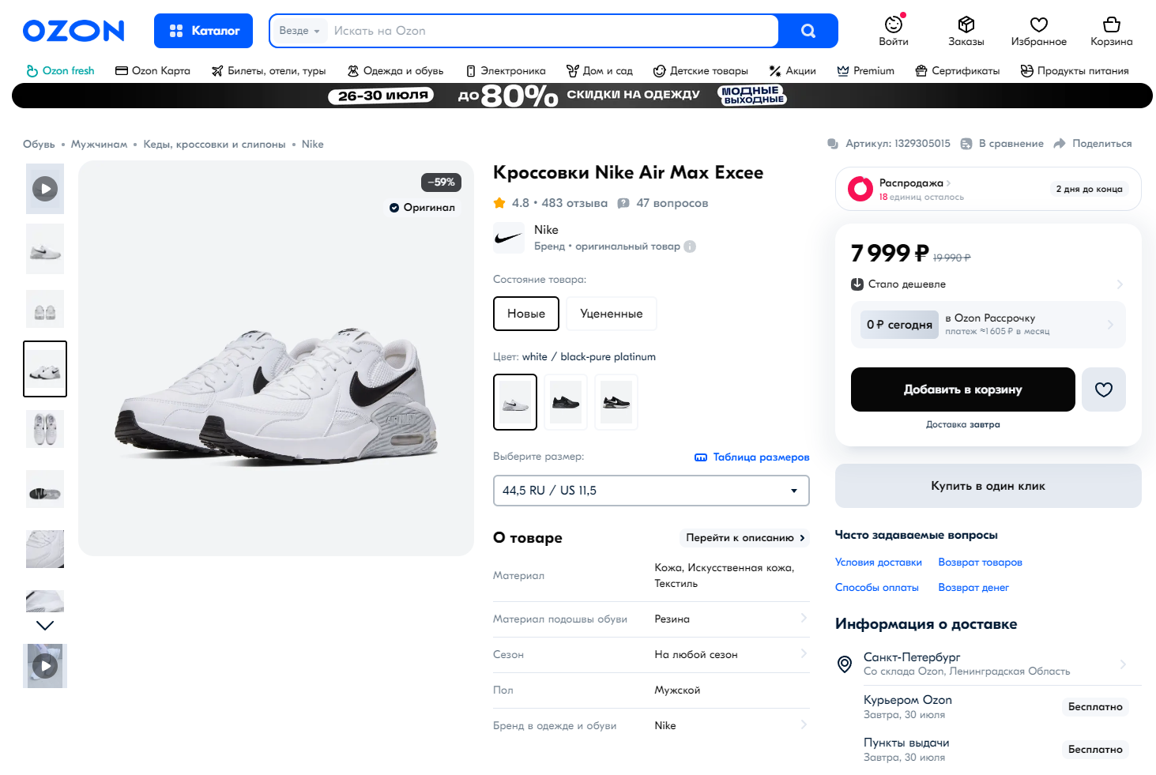The height and width of the screenshot is (775, 1156).
Task: Choose the solid black sneaker color swatch
Action: (566, 402)
